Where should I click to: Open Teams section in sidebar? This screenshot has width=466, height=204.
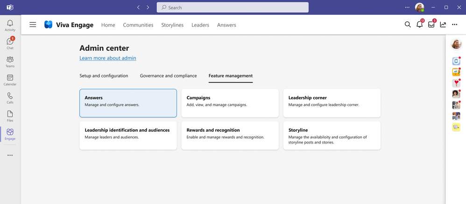pos(10,62)
